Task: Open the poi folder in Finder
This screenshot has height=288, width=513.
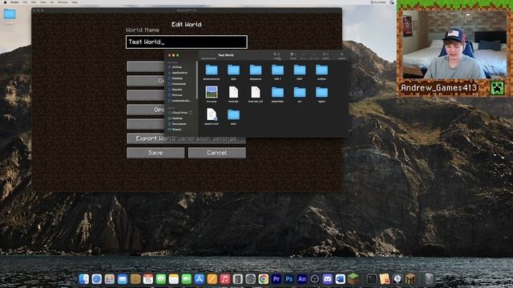Action: point(300,93)
